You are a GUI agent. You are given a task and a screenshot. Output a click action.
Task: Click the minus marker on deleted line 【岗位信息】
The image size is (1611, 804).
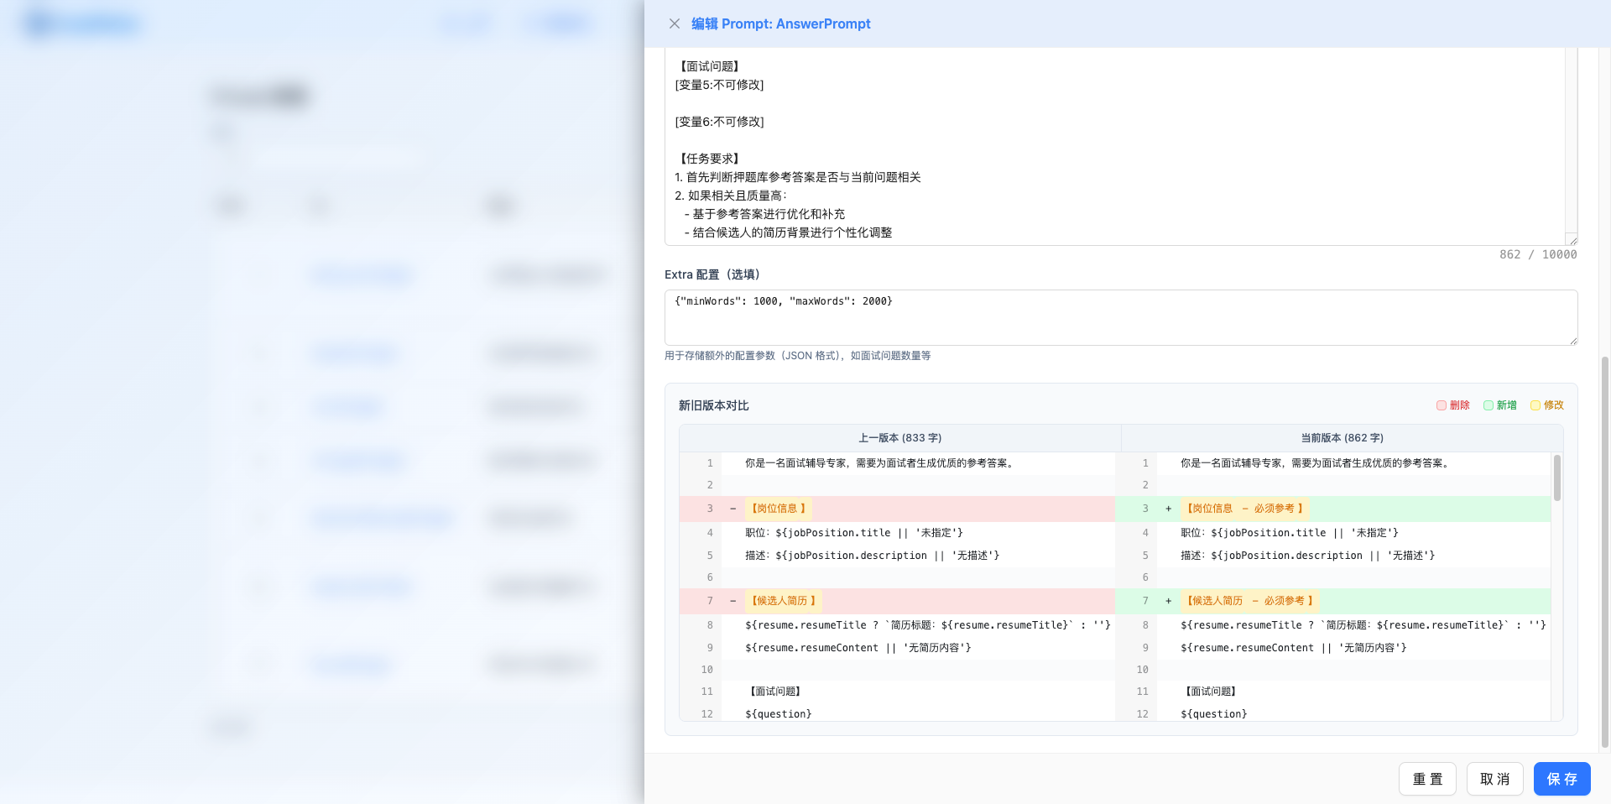coord(732,509)
